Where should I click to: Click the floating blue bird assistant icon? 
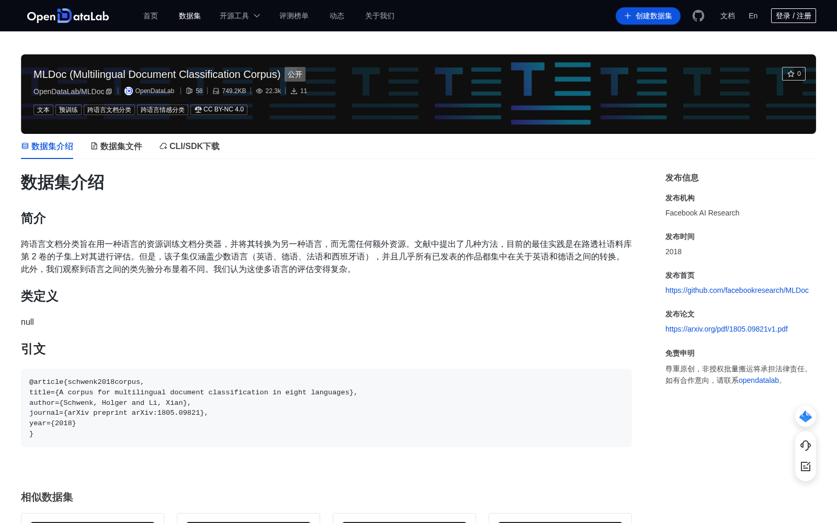click(806, 416)
